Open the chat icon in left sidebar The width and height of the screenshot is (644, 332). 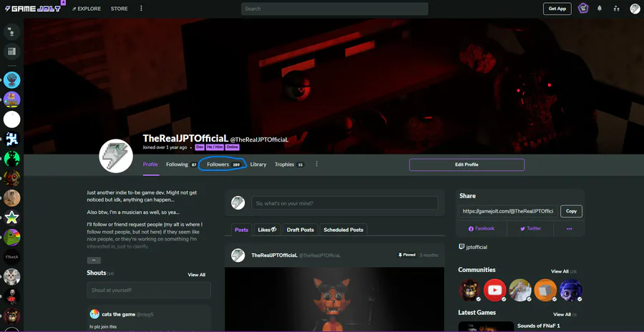pyautogui.click(x=12, y=31)
